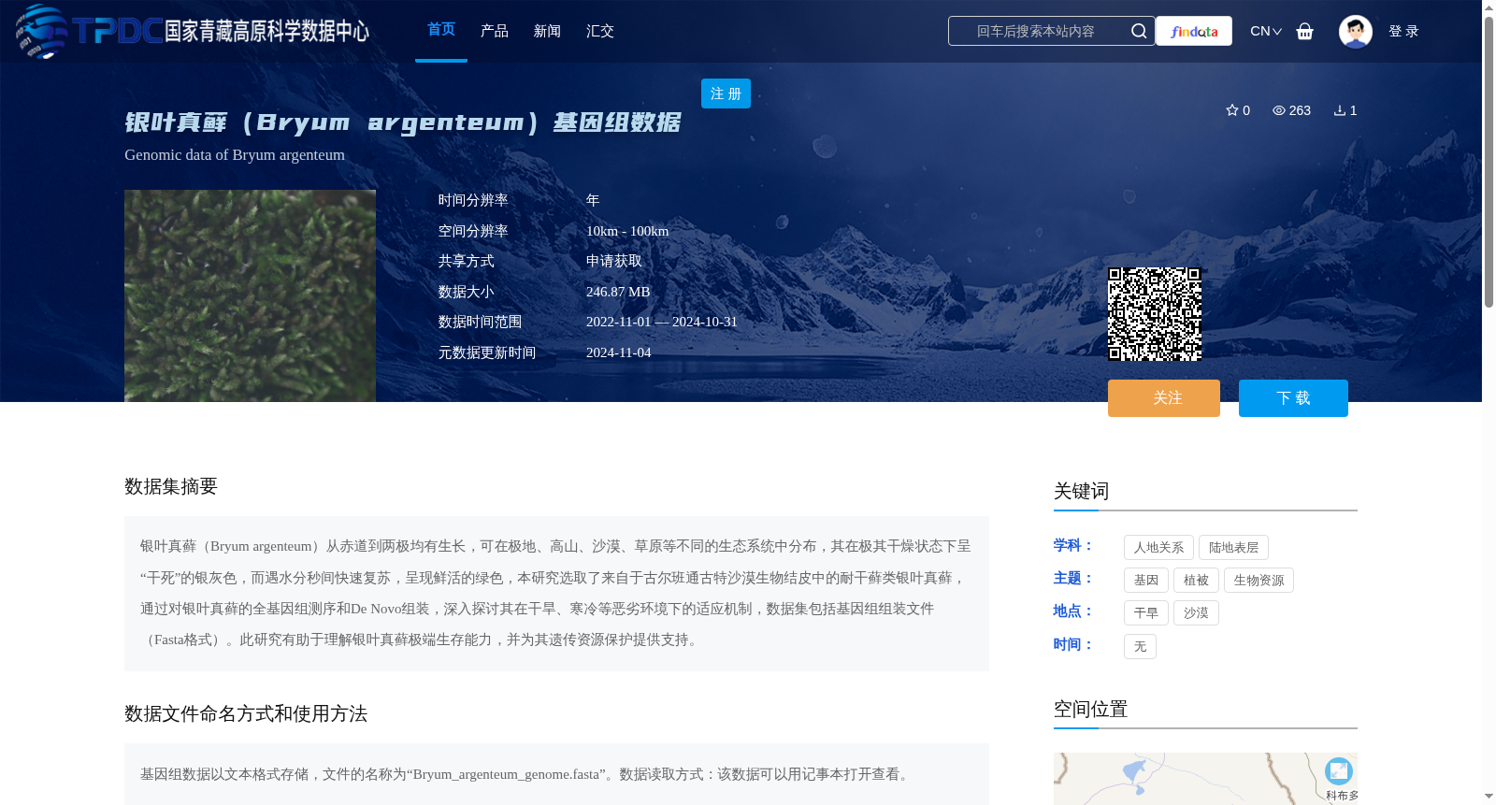1496x805 pixels.
Task: Click the 注册 register button
Action: pos(726,93)
